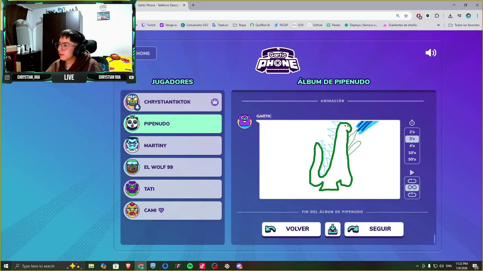Select player EL WOLF 99

click(173, 167)
